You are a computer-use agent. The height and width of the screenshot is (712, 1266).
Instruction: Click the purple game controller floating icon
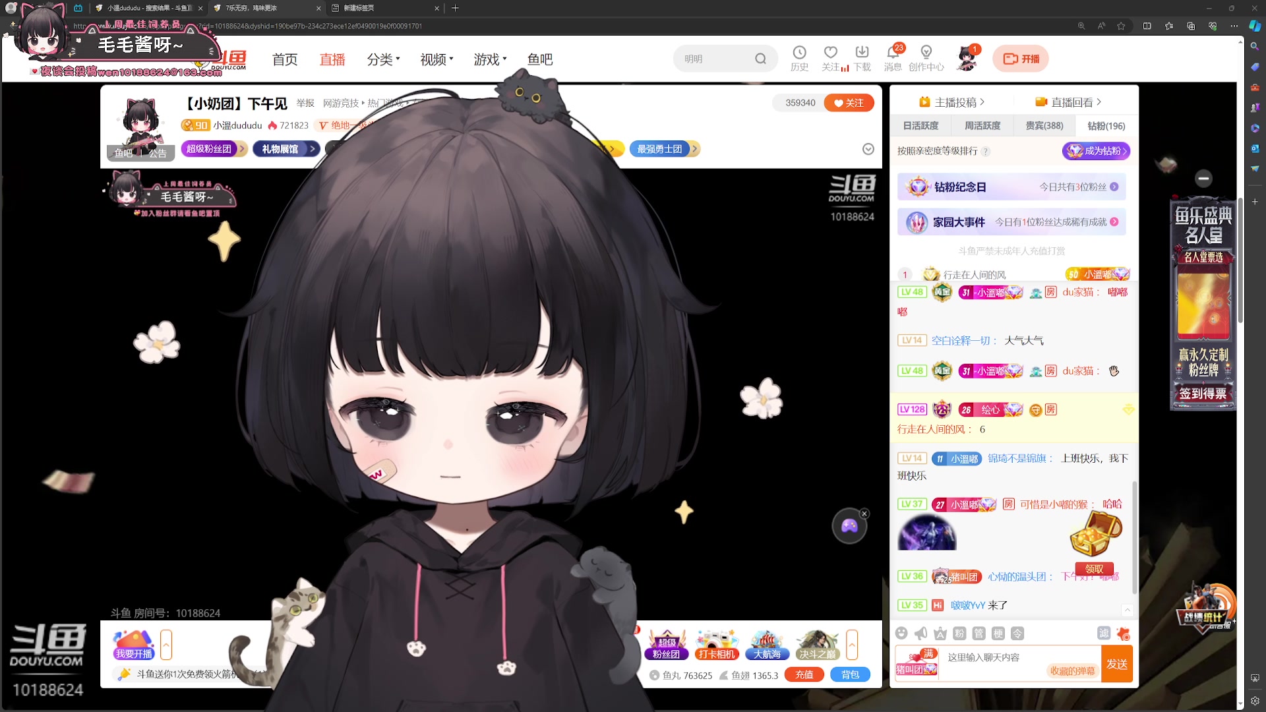[x=849, y=526]
